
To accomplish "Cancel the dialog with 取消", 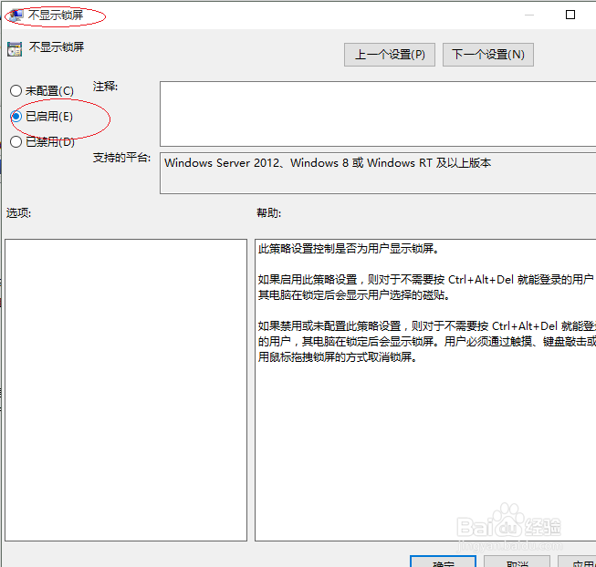I will tap(517, 562).
